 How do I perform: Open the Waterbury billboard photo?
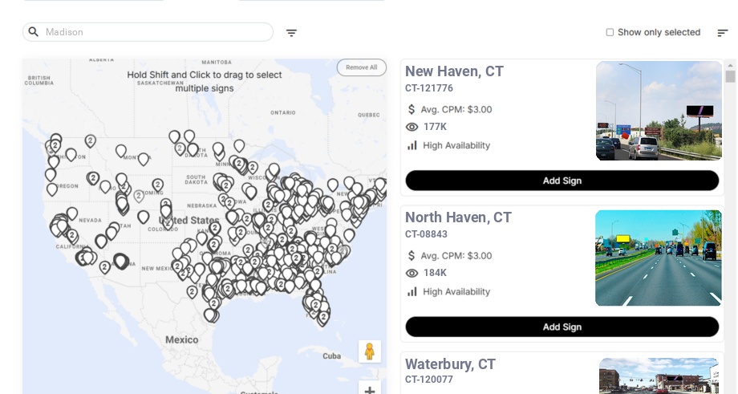point(659,376)
